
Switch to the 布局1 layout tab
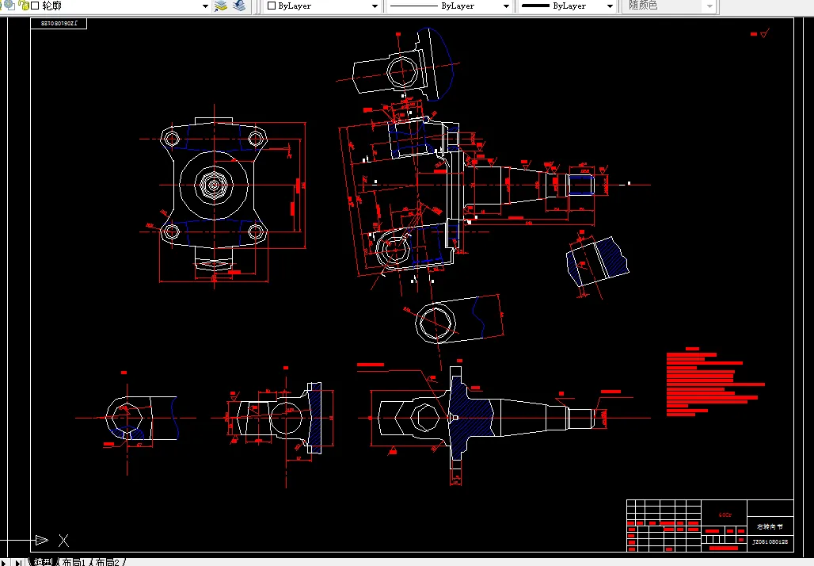pos(73,562)
